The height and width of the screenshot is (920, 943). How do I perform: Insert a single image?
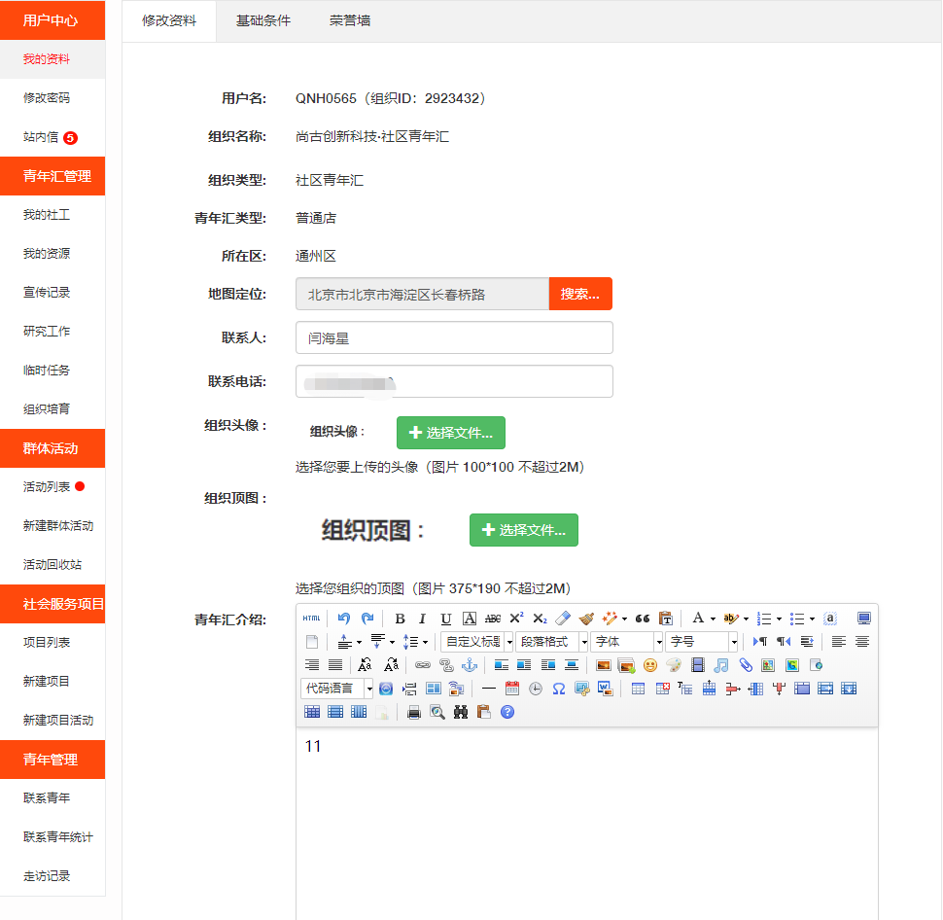(603, 665)
